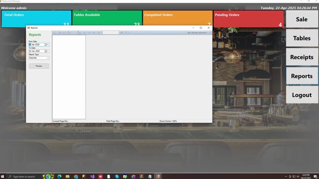Click the SAP Crystal Reports label

[197, 33]
